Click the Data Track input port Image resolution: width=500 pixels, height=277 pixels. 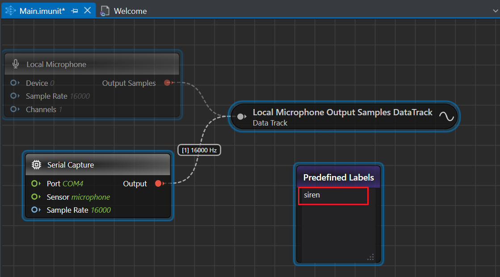pyautogui.click(x=241, y=116)
